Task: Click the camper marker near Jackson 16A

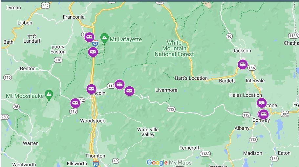Action: [x=243, y=64]
